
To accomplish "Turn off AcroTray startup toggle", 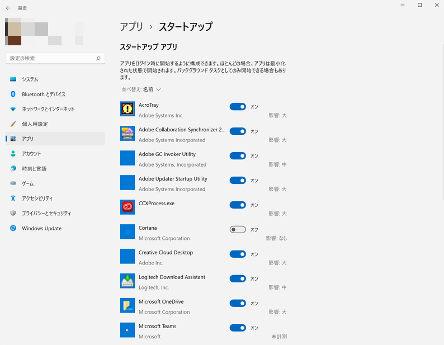I will [238, 107].
